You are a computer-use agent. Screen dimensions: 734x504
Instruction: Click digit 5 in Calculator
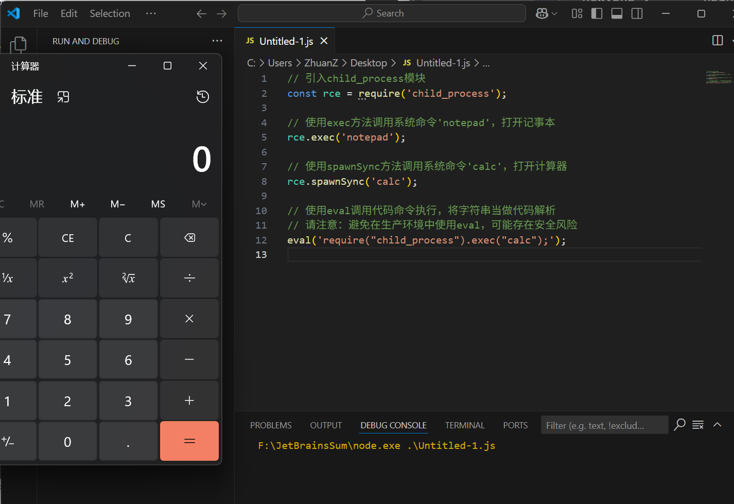tap(68, 360)
